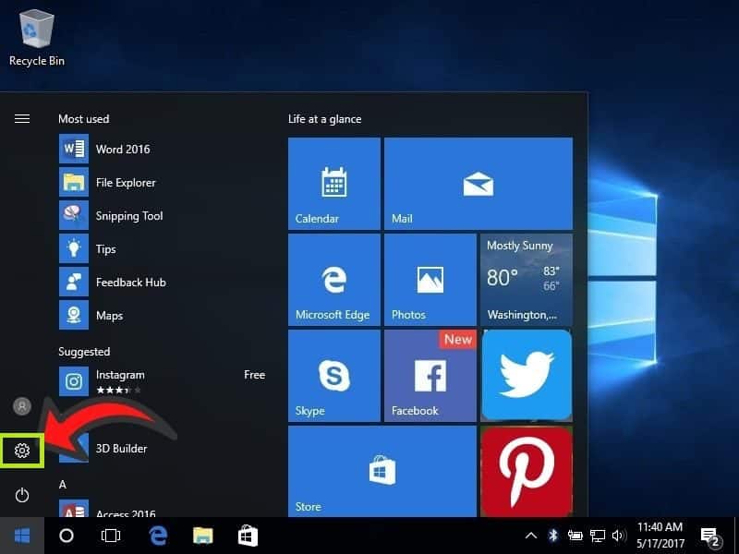Viewport: 739px width, 554px height.
Task: Open File Explorer from taskbar
Action: click(x=202, y=536)
